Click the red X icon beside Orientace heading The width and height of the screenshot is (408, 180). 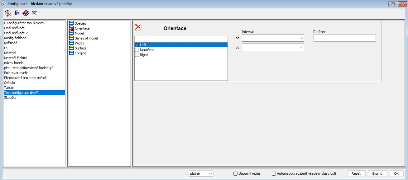click(138, 27)
